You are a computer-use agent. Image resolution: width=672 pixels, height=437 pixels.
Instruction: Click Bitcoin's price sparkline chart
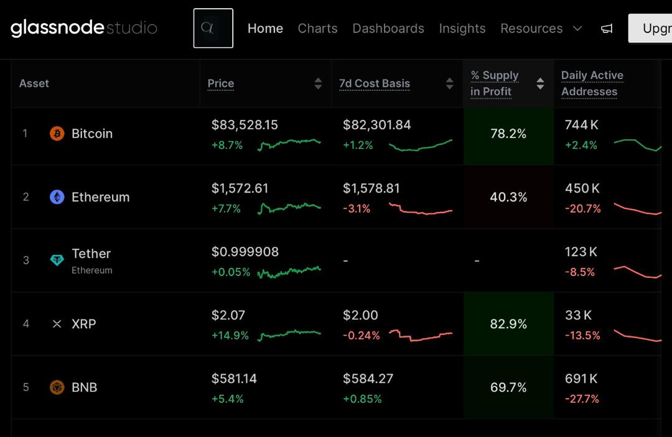point(289,144)
